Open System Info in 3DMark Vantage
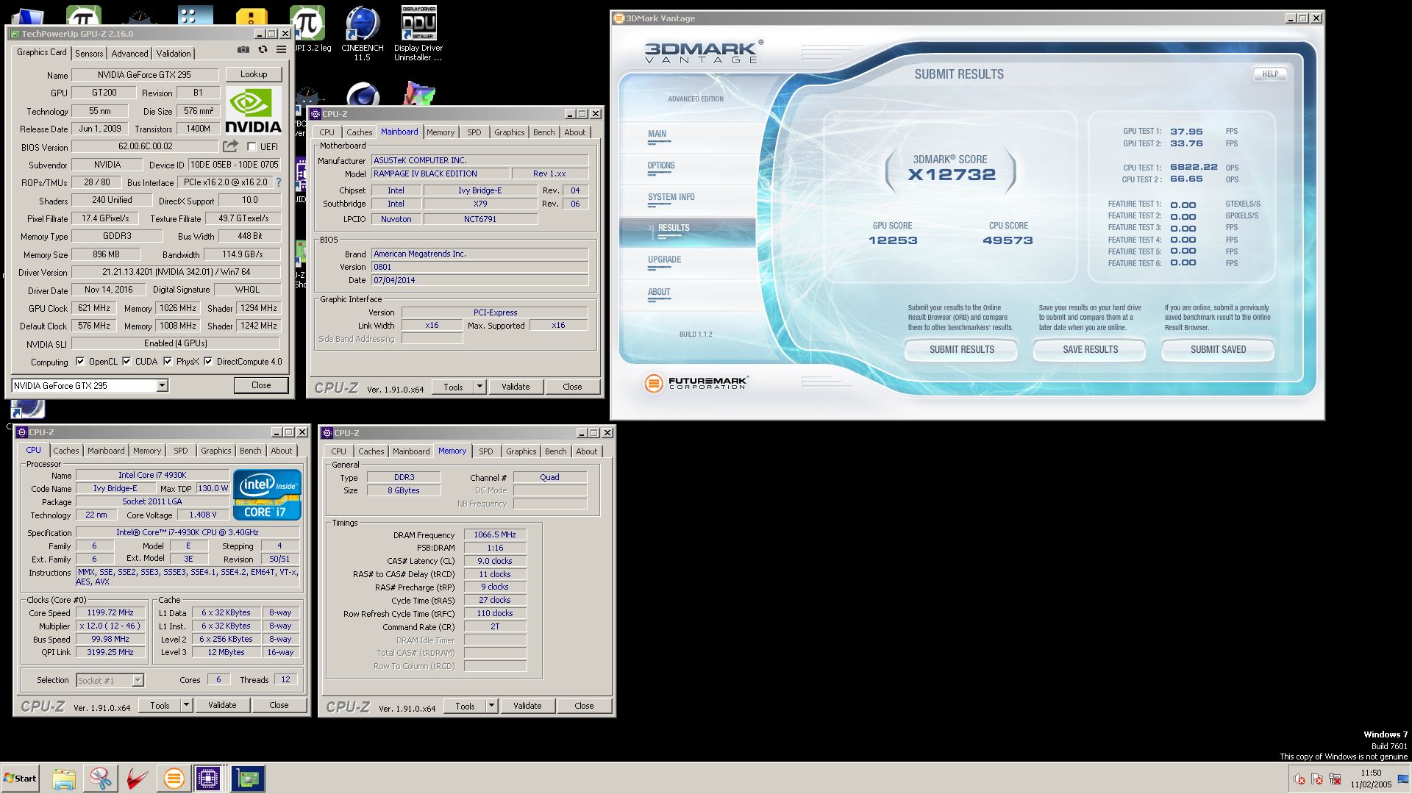The height and width of the screenshot is (794, 1412). pyautogui.click(x=671, y=197)
